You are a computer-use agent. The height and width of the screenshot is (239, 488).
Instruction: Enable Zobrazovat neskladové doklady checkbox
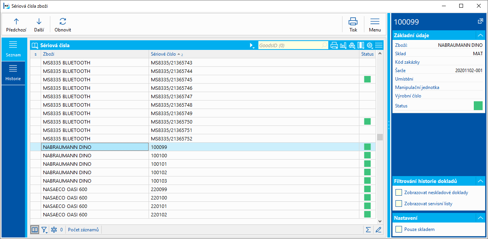click(399, 192)
